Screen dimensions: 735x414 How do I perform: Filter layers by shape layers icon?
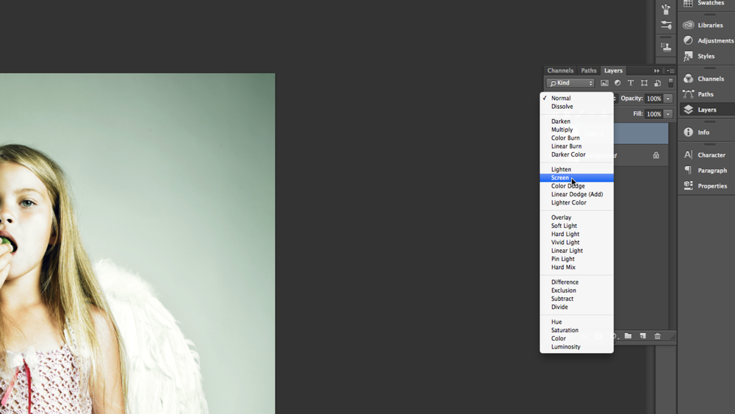tap(644, 83)
